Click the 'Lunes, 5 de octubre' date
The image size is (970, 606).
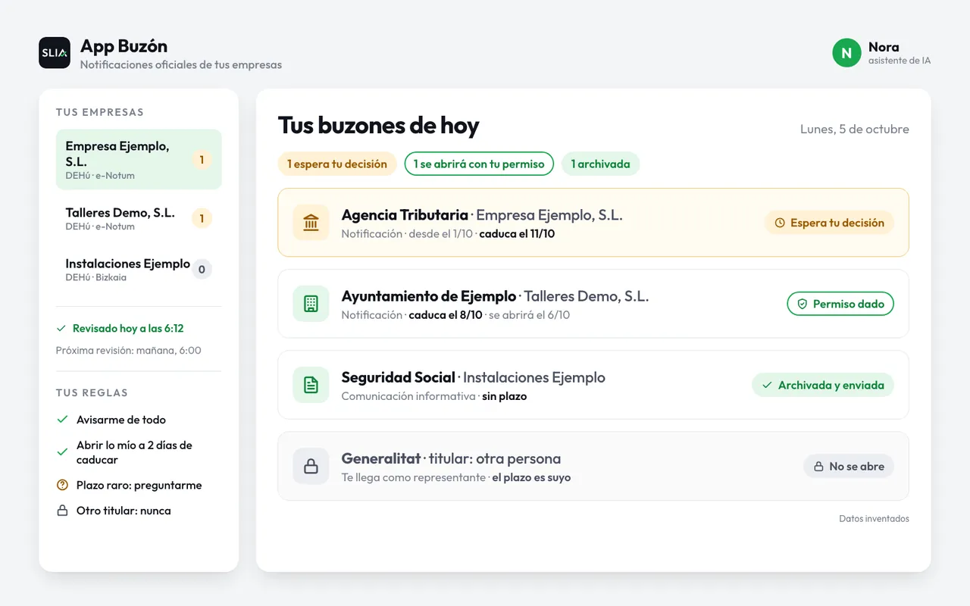(x=855, y=129)
